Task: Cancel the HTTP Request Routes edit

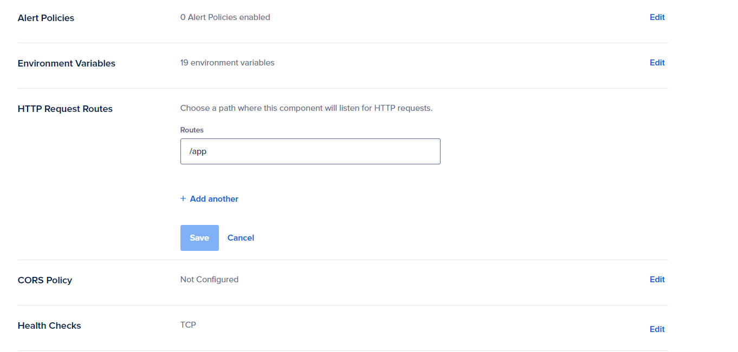Action: (x=241, y=238)
